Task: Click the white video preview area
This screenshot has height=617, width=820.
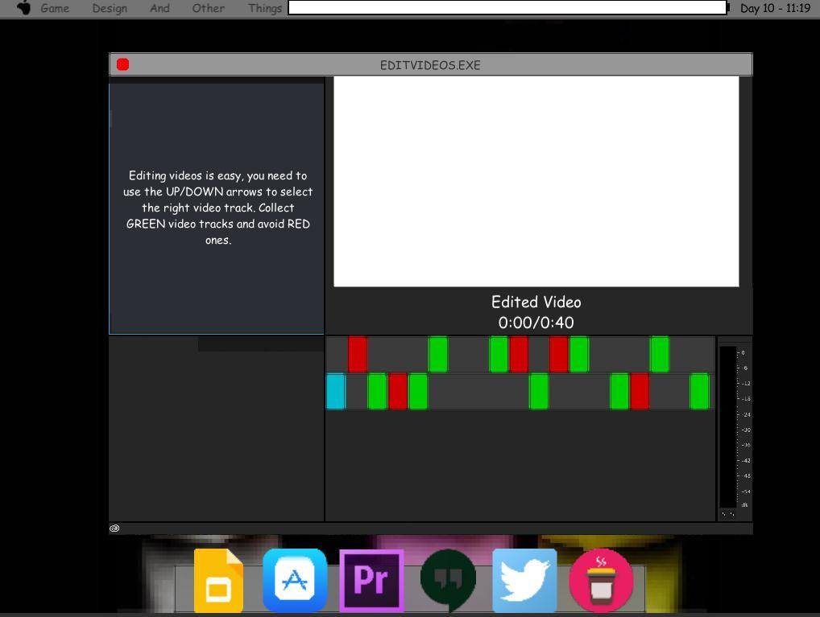Action: point(536,181)
